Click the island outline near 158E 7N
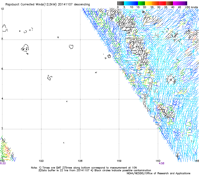 point(109,56)
